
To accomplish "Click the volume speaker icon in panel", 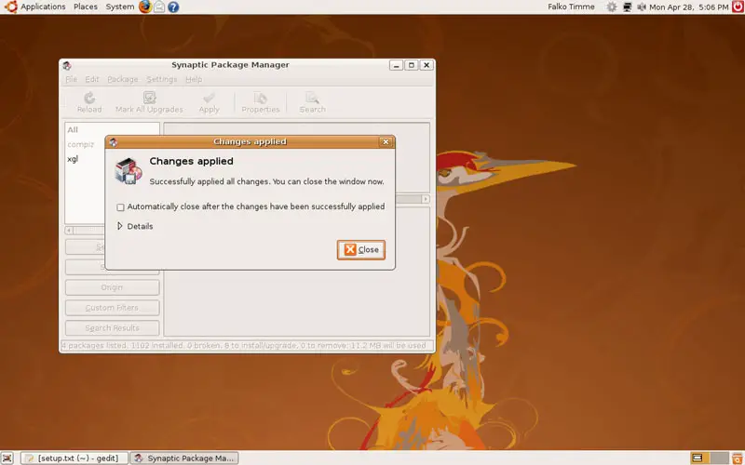I will click(x=642, y=7).
